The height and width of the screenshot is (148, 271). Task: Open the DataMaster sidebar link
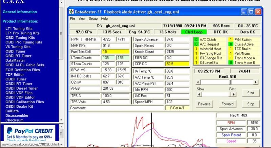pos(15,60)
